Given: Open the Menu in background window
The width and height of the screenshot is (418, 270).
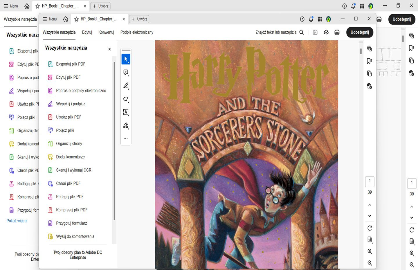Looking at the screenshot, I should 11,6.
